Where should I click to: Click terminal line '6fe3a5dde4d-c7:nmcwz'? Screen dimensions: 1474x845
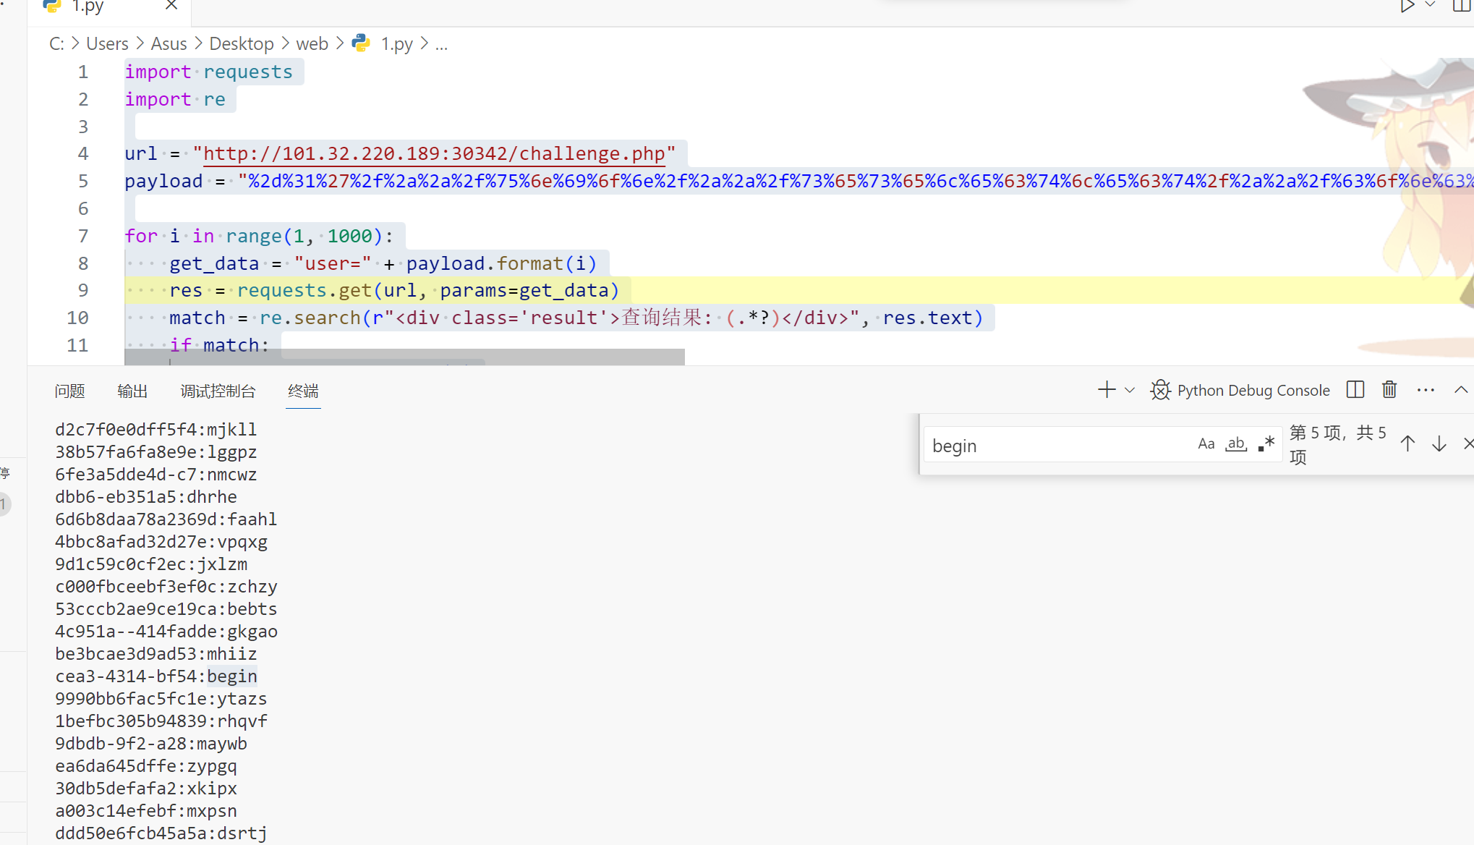tap(156, 475)
